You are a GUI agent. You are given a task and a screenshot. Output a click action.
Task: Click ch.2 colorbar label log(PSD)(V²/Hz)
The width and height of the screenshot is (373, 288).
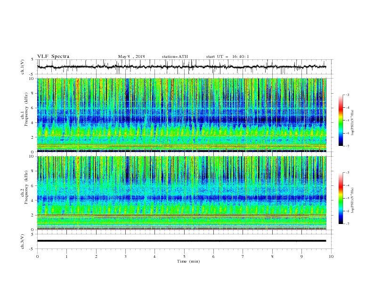353,200
